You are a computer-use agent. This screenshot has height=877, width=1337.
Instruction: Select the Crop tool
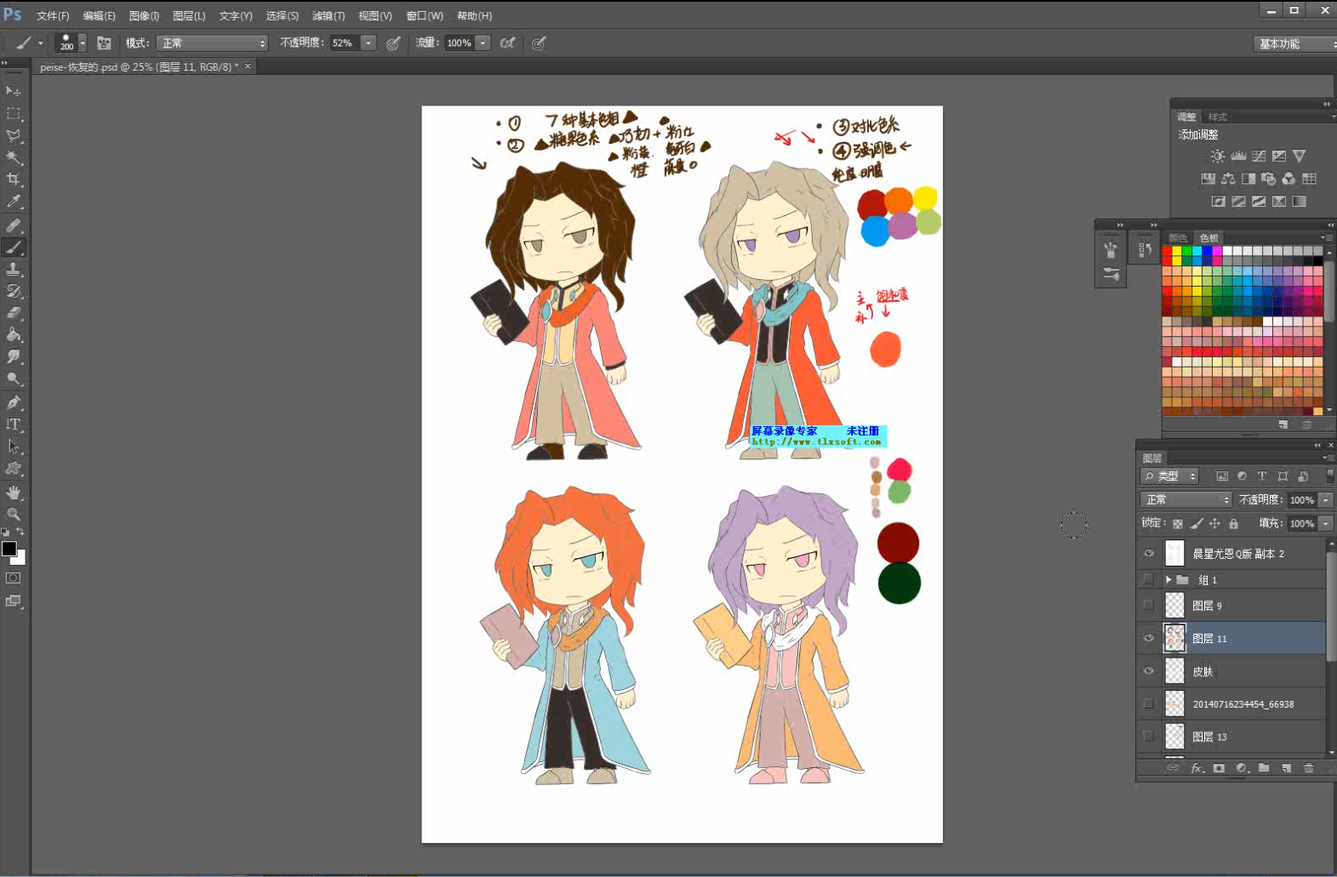tap(14, 179)
